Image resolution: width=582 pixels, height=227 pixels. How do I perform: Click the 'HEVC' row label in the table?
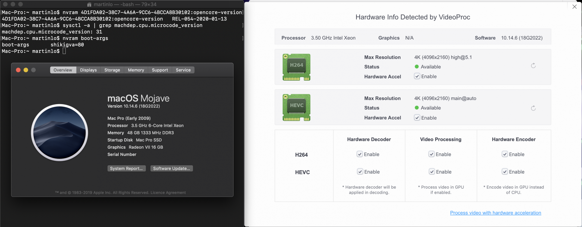302,172
